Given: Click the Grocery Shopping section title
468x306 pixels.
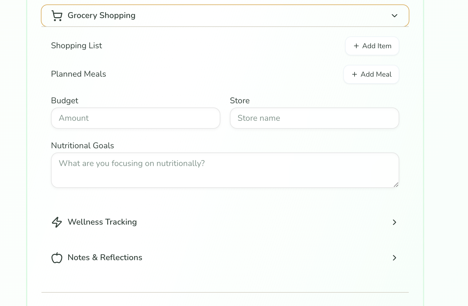Looking at the screenshot, I should coord(101,15).
